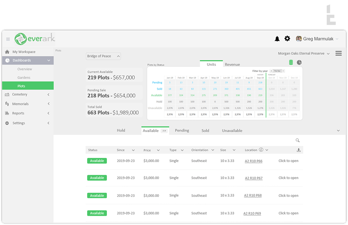348x225 pixels.
Task: Download the plots list with export icon
Action: click(298, 150)
